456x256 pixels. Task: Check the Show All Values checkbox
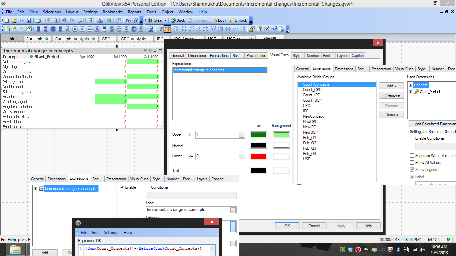click(412, 163)
